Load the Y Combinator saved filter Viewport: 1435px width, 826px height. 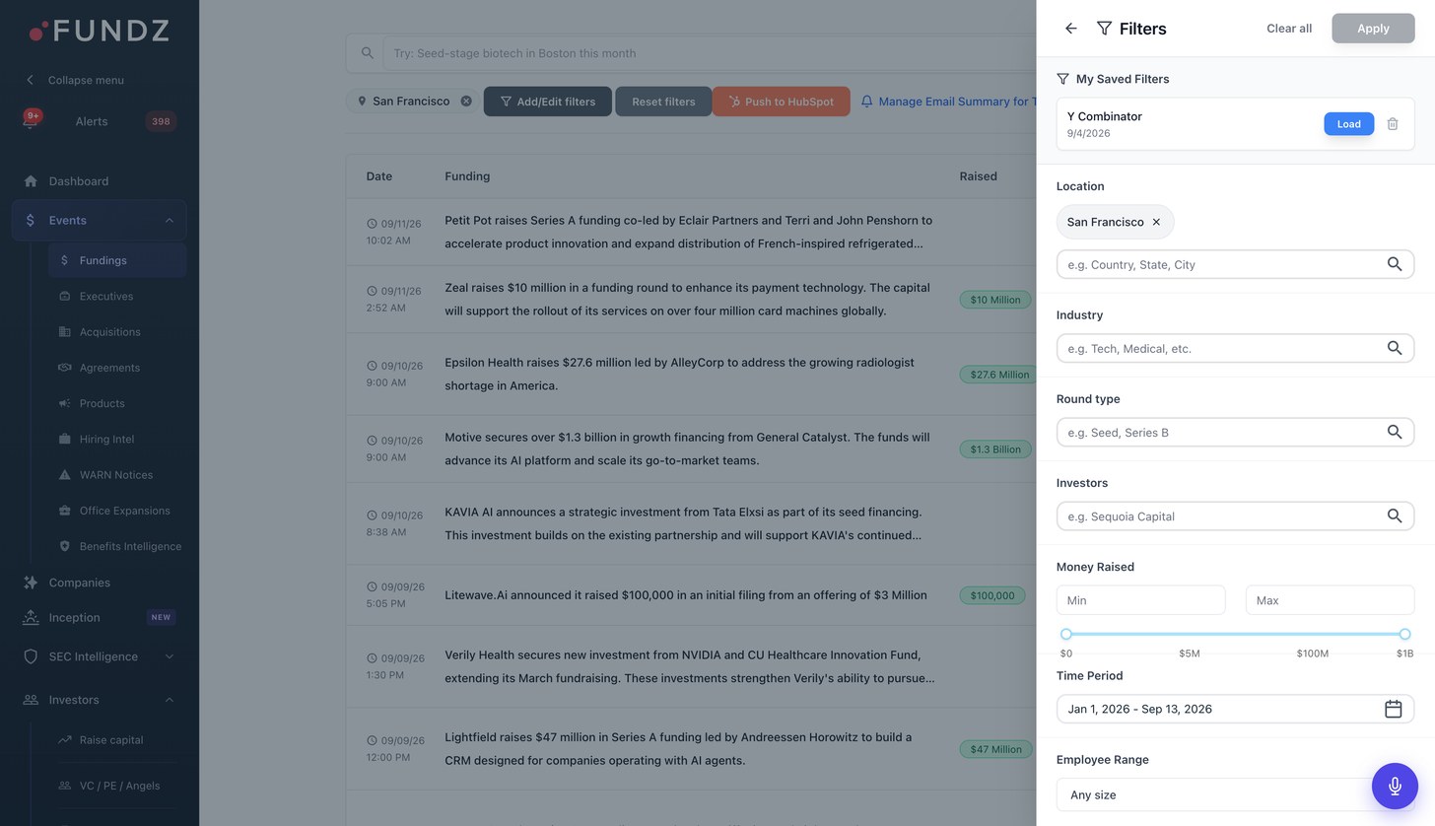pyautogui.click(x=1348, y=124)
